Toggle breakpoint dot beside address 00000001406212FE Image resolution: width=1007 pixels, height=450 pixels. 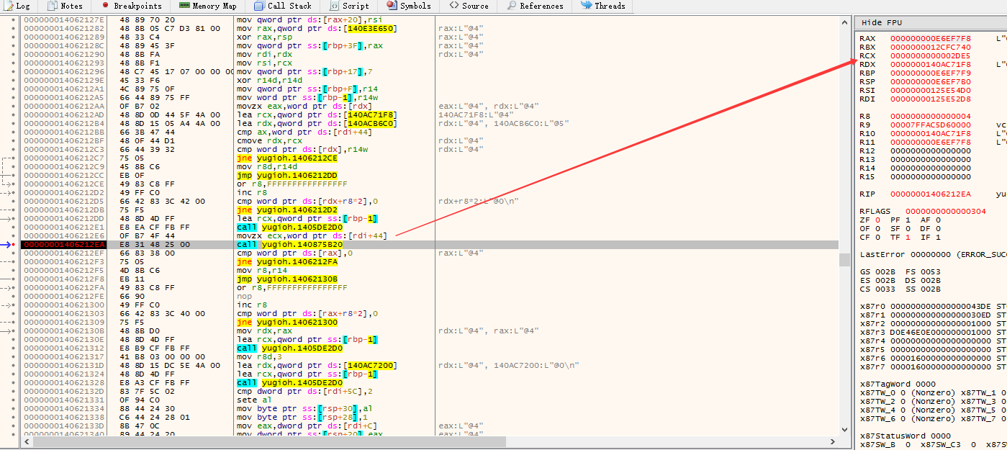[14, 296]
